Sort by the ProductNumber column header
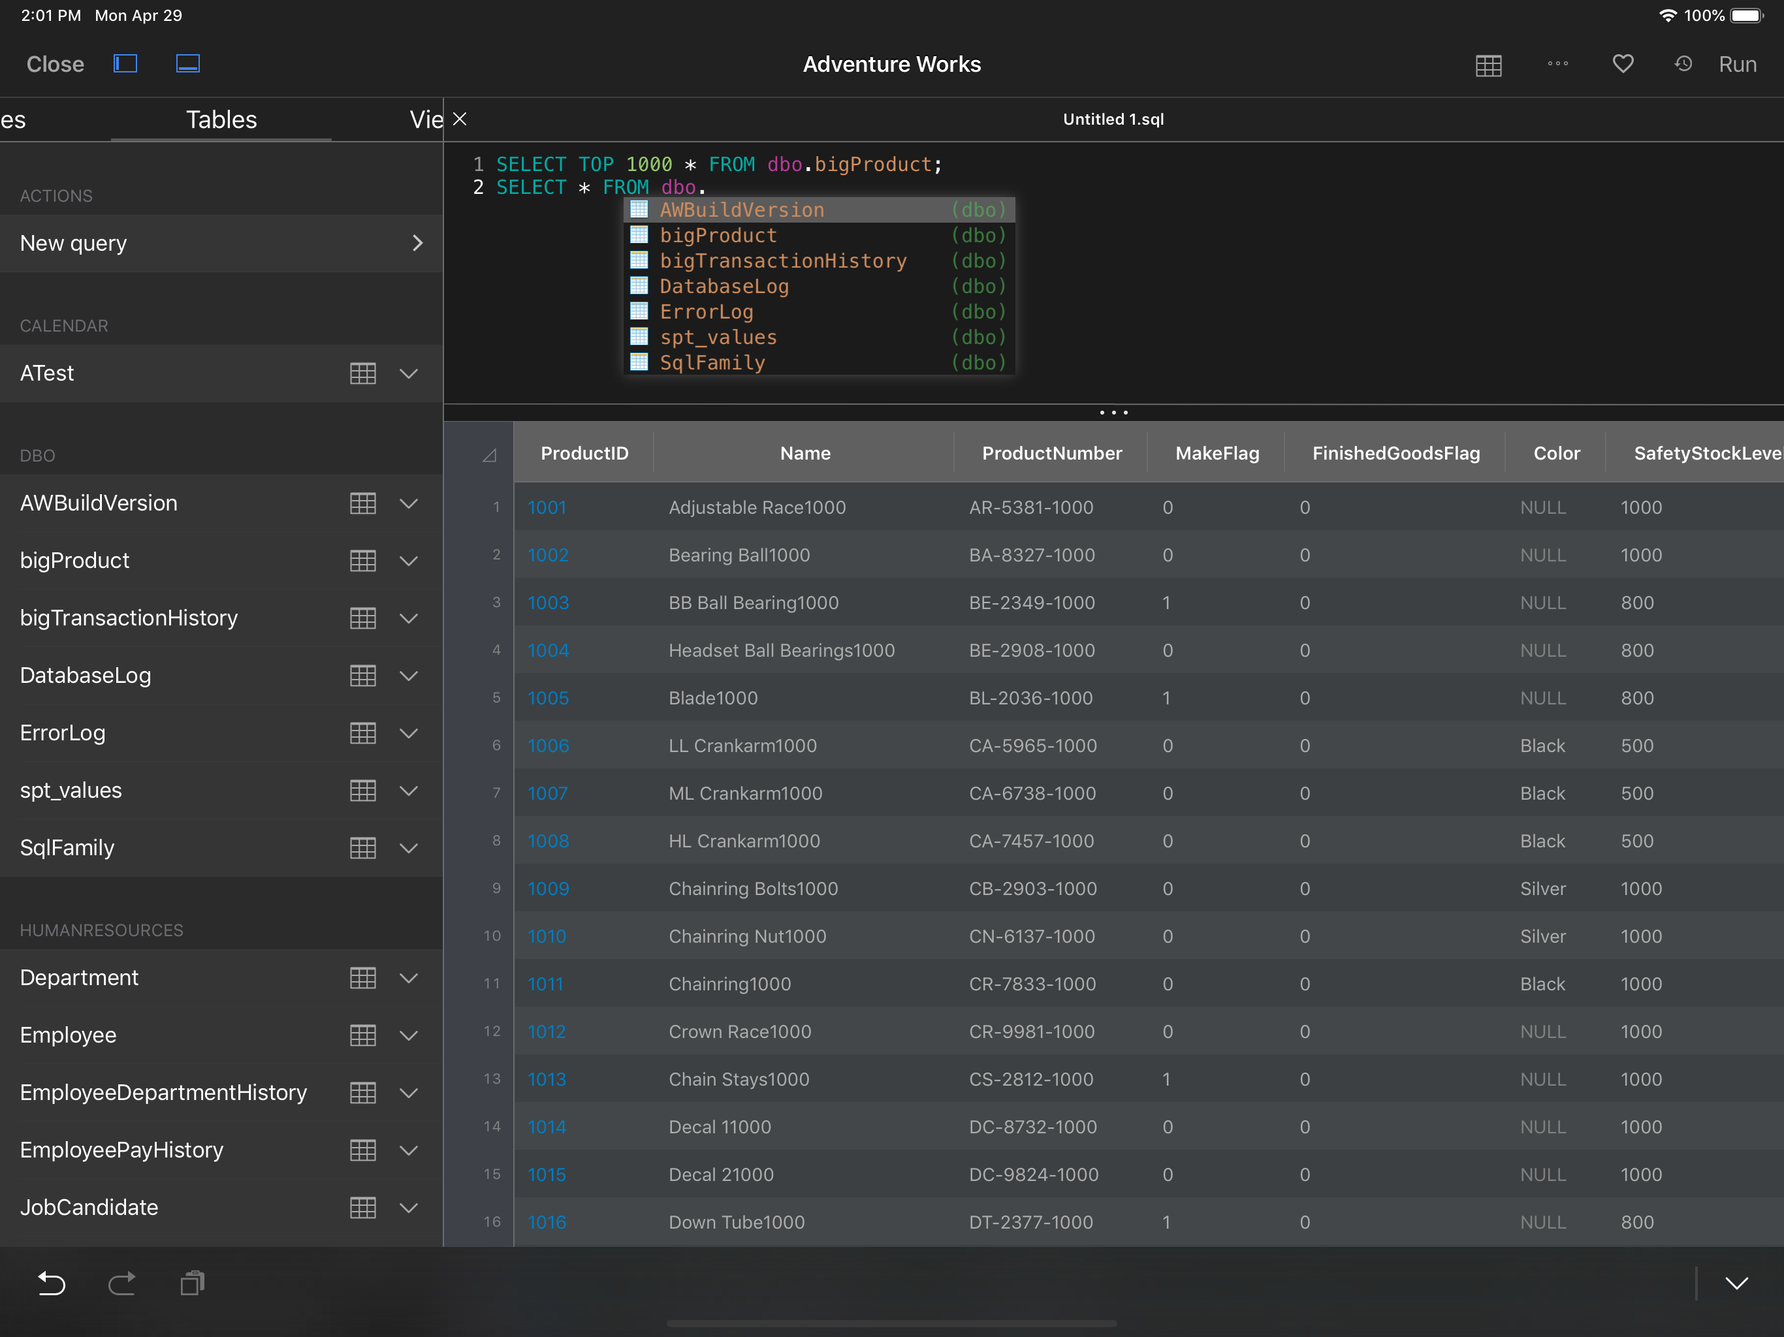 point(1051,453)
